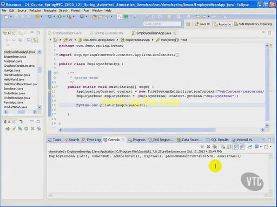Run the application with green Run icon
This screenshot has height=207, width=277.
[x=60, y=17]
